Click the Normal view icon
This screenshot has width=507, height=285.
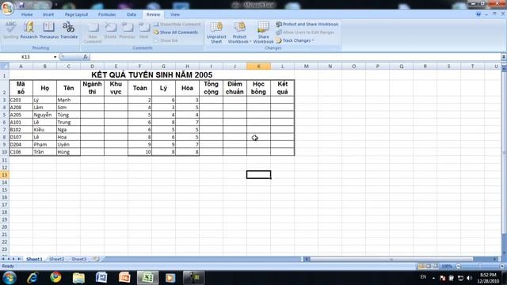tap(421, 266)
